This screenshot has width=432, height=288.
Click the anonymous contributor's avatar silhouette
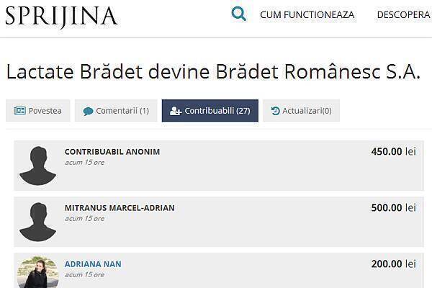[x=37, y=166]
